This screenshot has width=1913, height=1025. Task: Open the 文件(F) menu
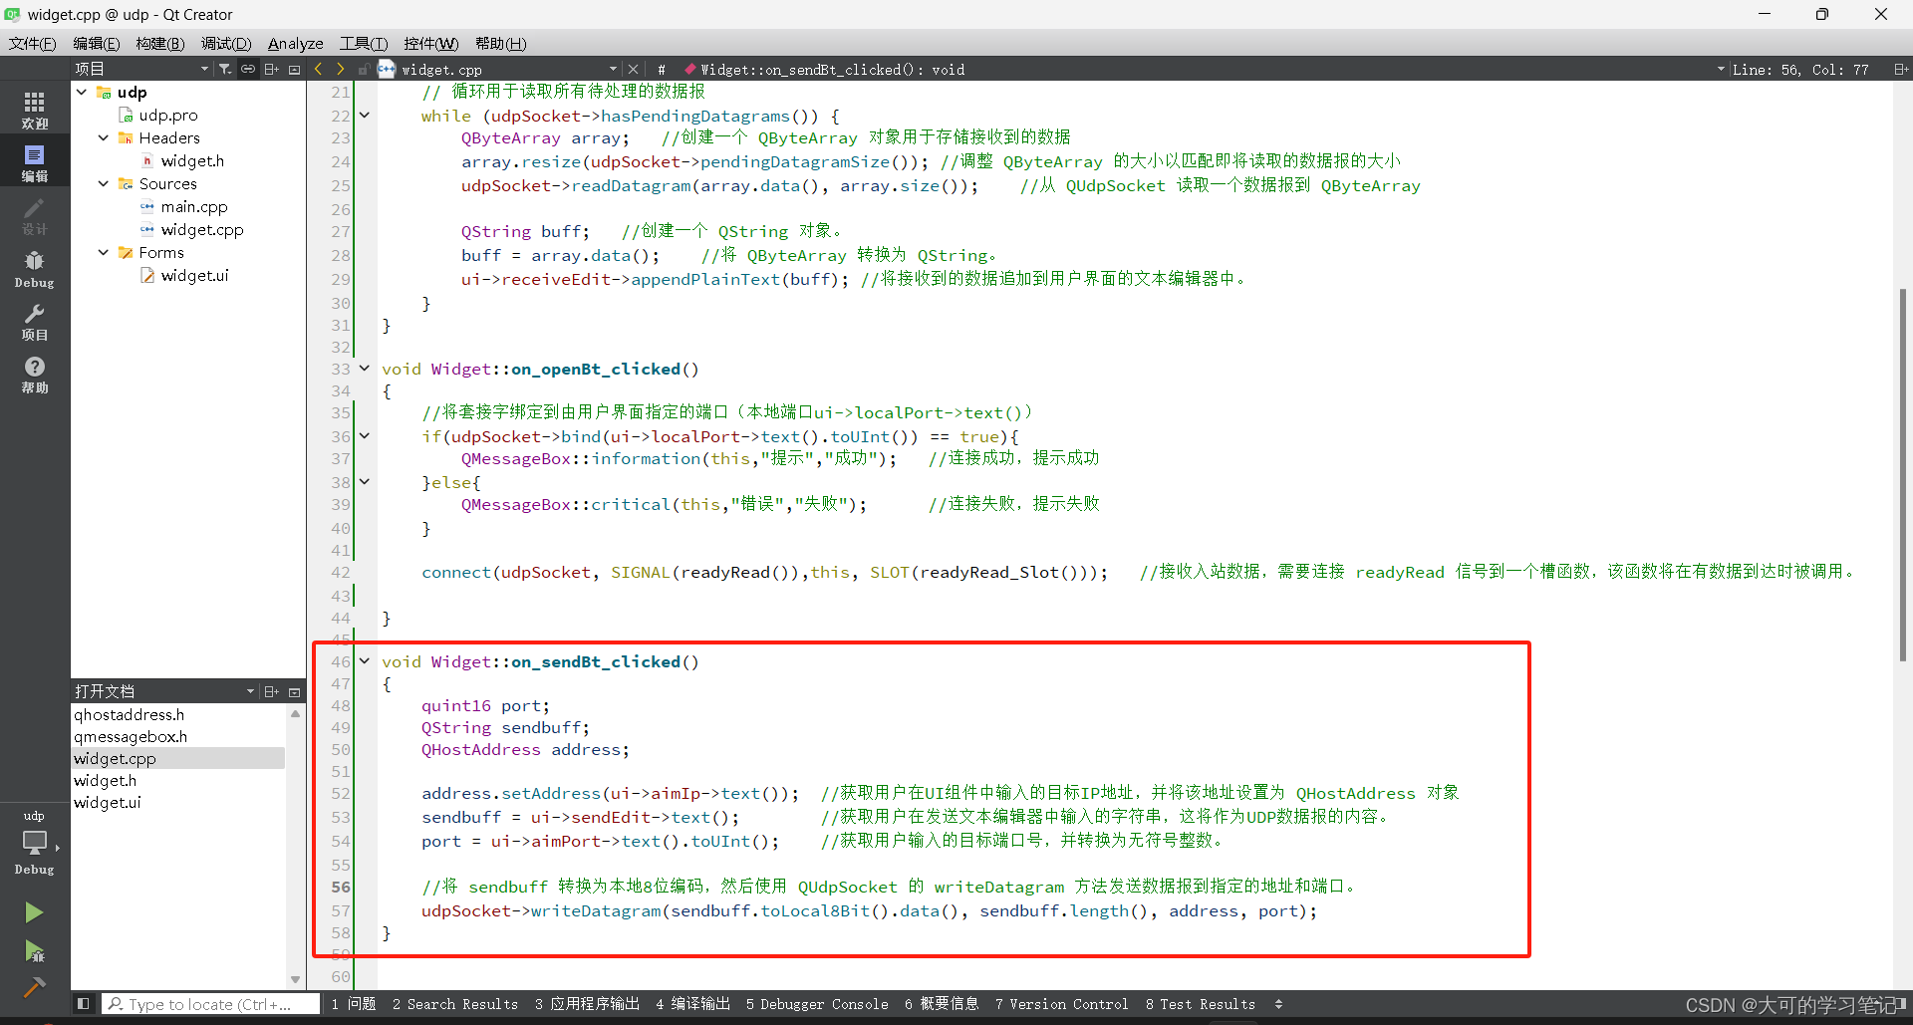click(32, 43)
